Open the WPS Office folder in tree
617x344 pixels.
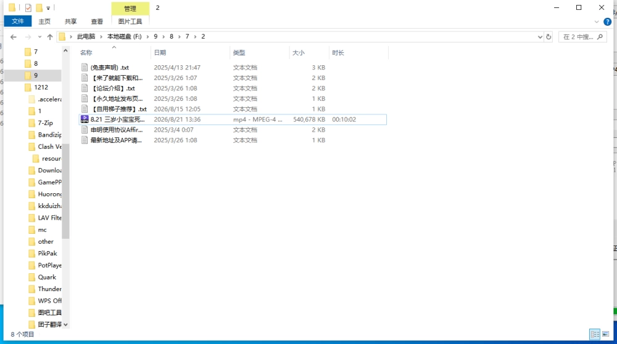click(49, 301)
